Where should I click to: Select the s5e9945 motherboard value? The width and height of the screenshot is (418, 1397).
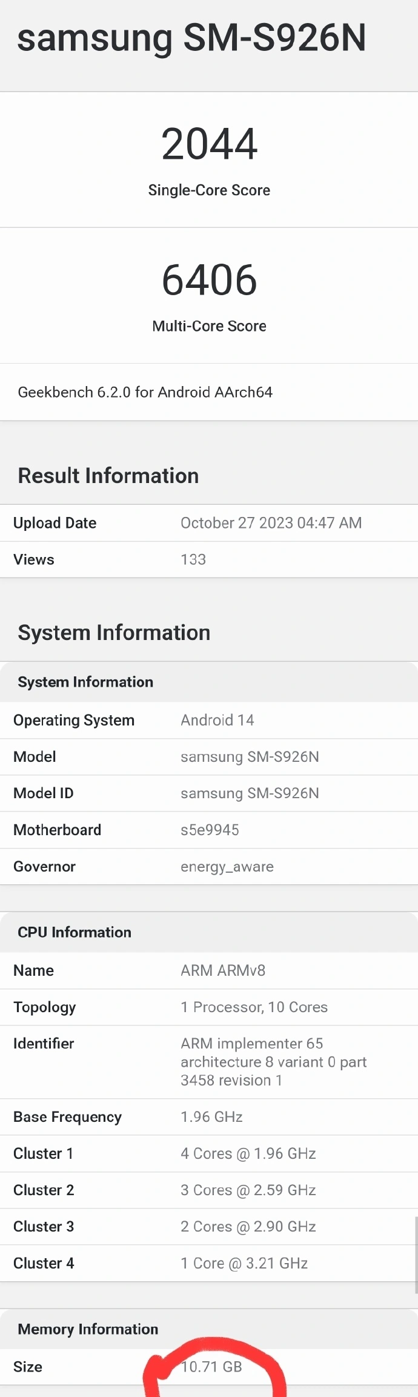point(210,830)
